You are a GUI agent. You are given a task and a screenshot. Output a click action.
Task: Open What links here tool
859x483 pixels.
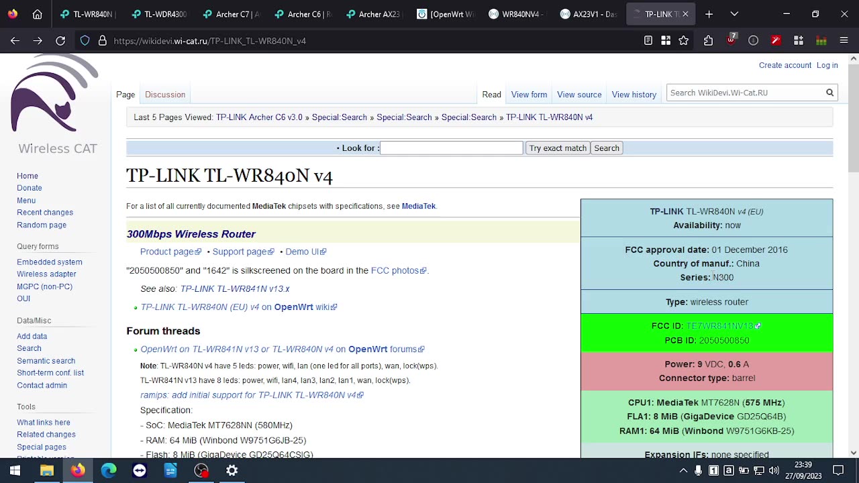coord(44,423)
